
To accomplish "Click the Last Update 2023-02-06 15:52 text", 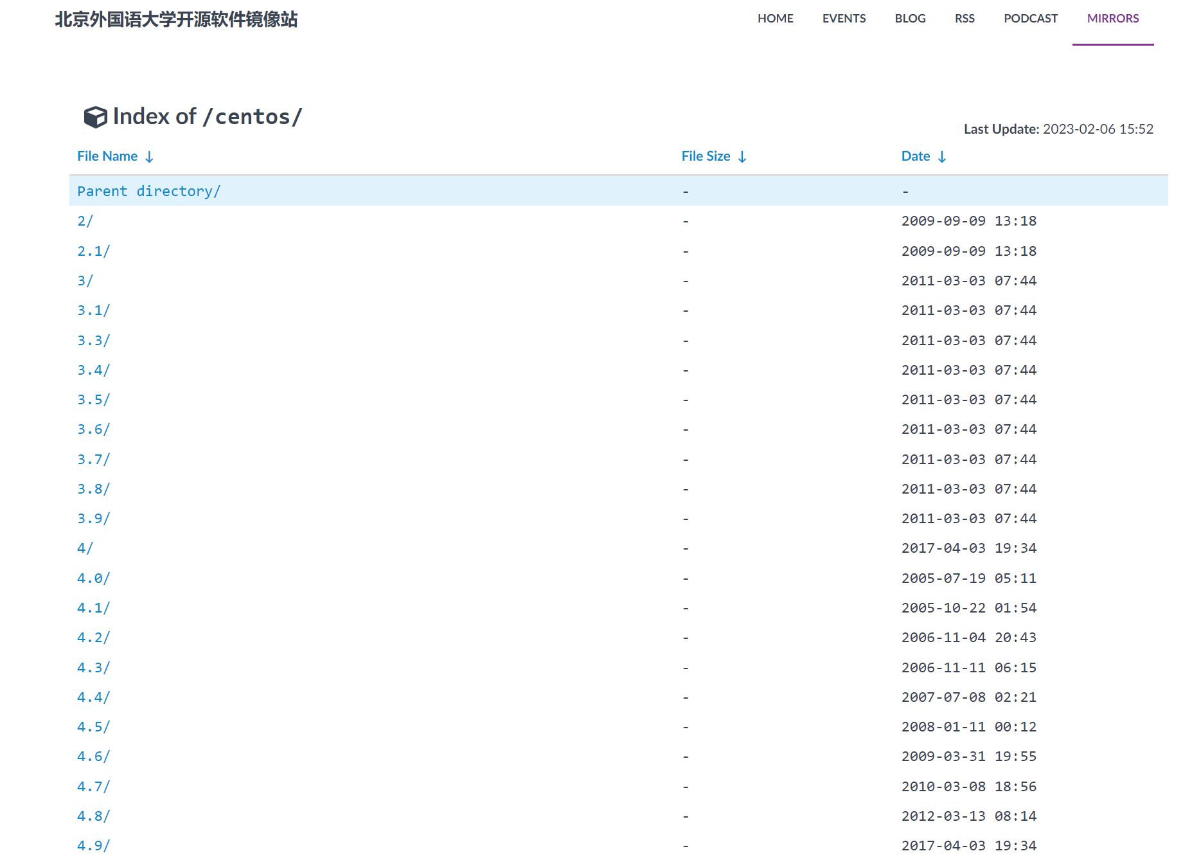I will point(1058,129).
